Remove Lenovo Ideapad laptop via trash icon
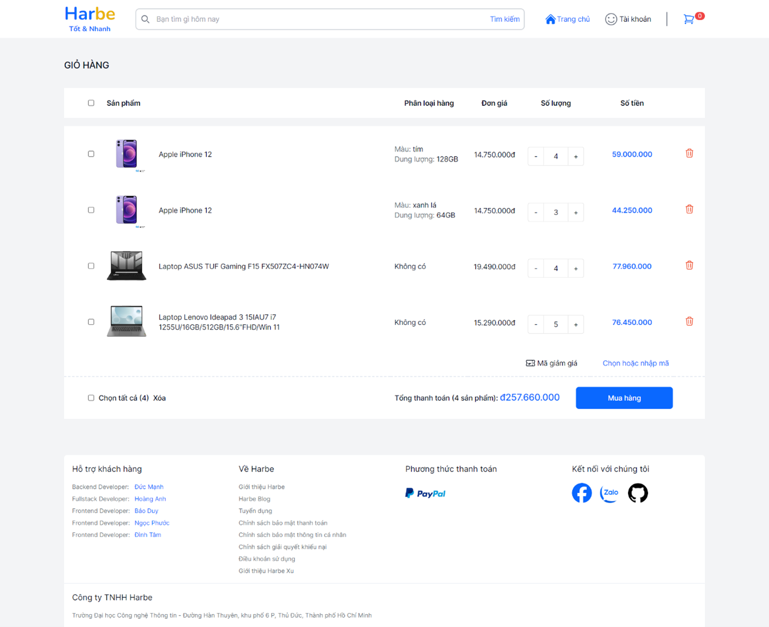The height and width of the screenshot is (627, 769). 689,322
